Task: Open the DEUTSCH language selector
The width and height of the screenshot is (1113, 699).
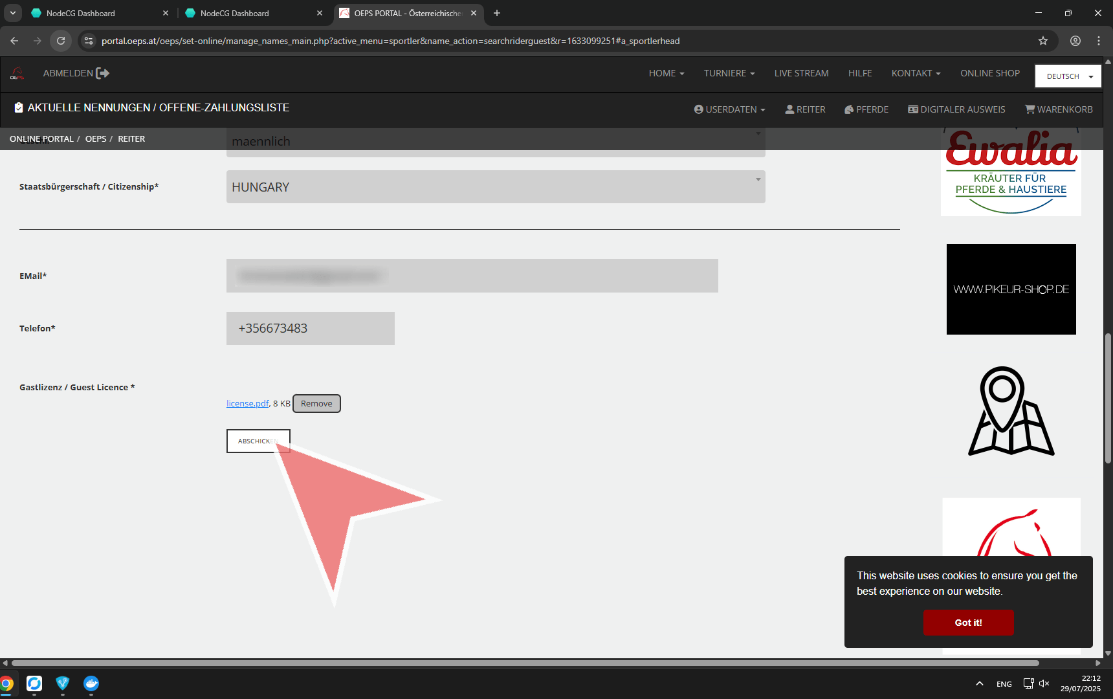Action: [x=1068, y=76]
